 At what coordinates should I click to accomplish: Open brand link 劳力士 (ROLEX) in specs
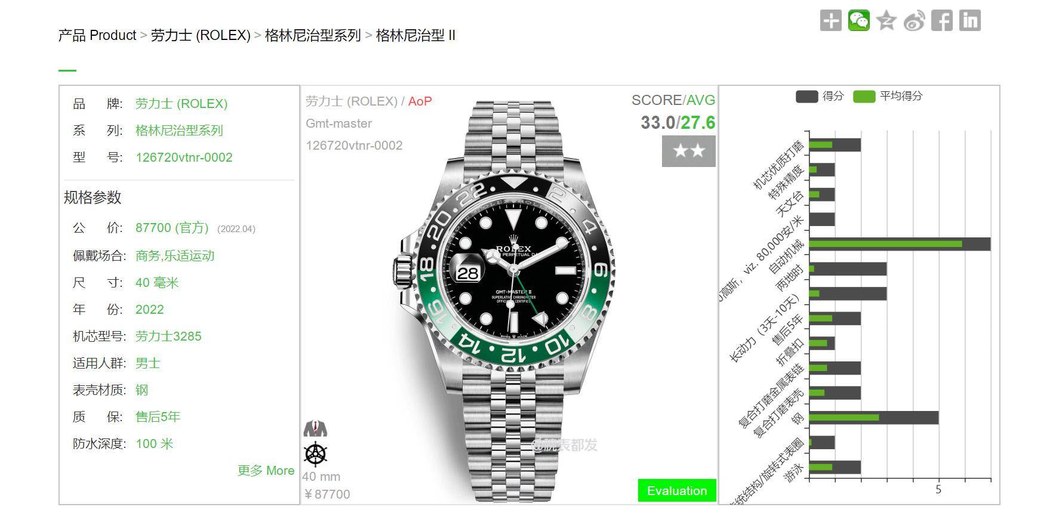point(181,104)
